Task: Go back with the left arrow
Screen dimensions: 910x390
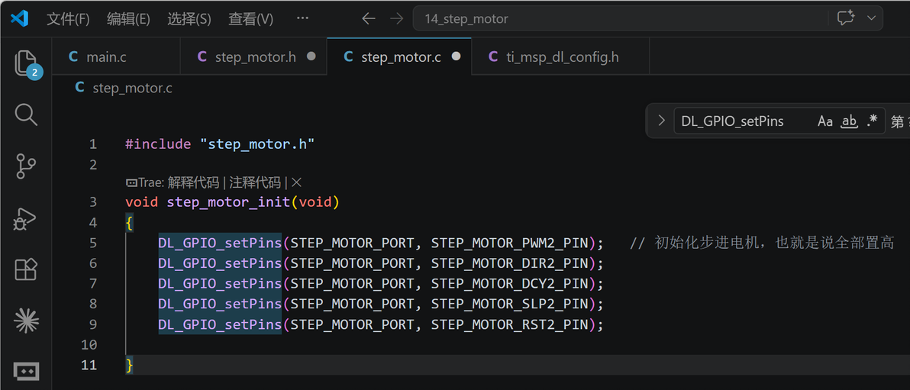Action: (369, 18)
